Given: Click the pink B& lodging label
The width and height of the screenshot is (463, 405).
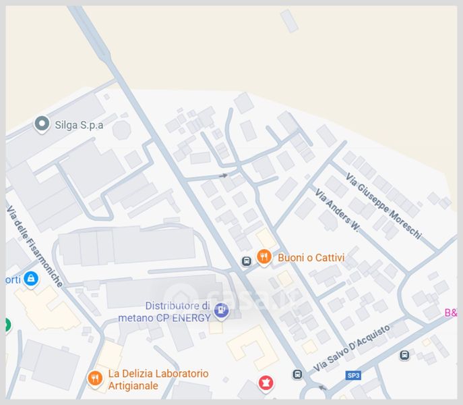Looking at the screenshot, I should click(x=451, y=313).
